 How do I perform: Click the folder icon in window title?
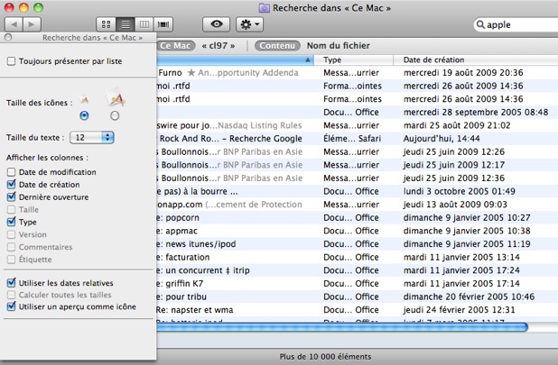[264, 8]
